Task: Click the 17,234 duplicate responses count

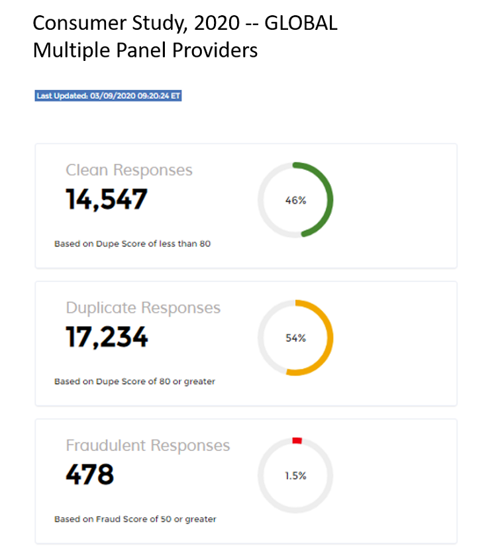Action: (x=107, y=336)
